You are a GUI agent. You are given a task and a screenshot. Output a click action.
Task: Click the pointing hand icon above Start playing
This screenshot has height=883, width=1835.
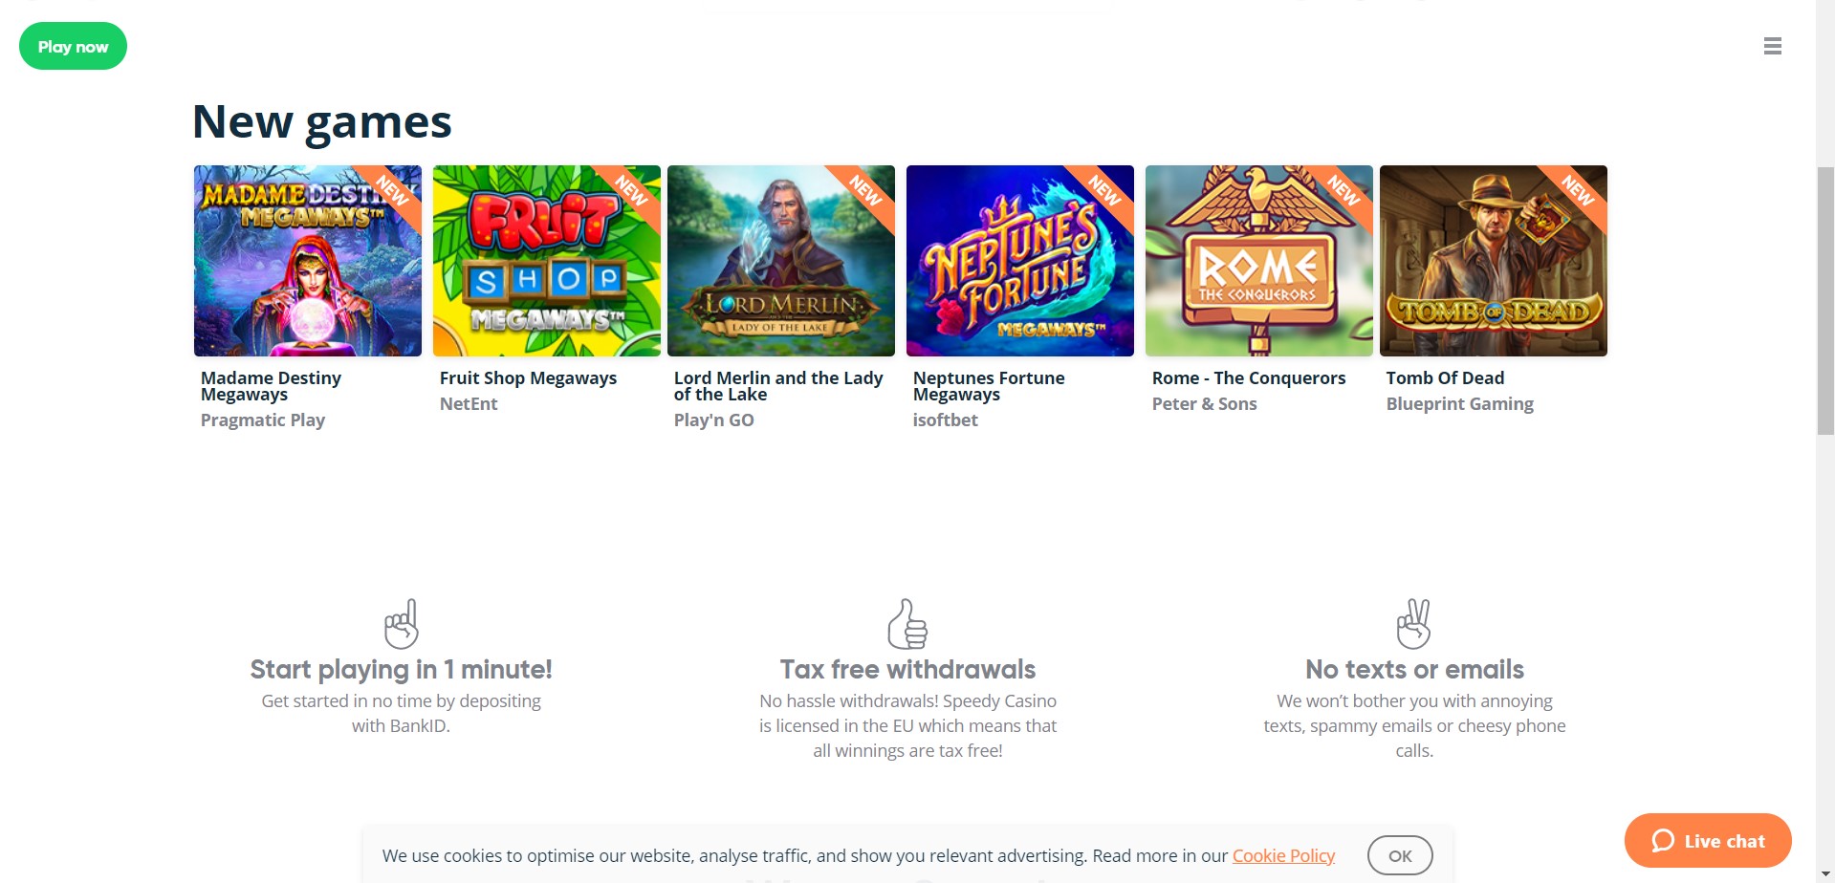pos(402,623)
